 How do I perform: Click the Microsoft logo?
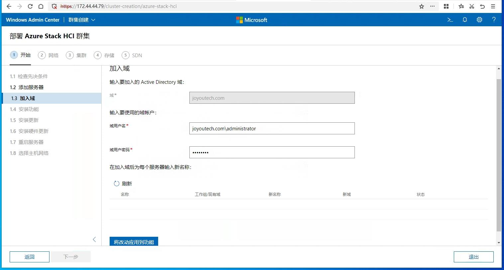click(x=252, y=20)
